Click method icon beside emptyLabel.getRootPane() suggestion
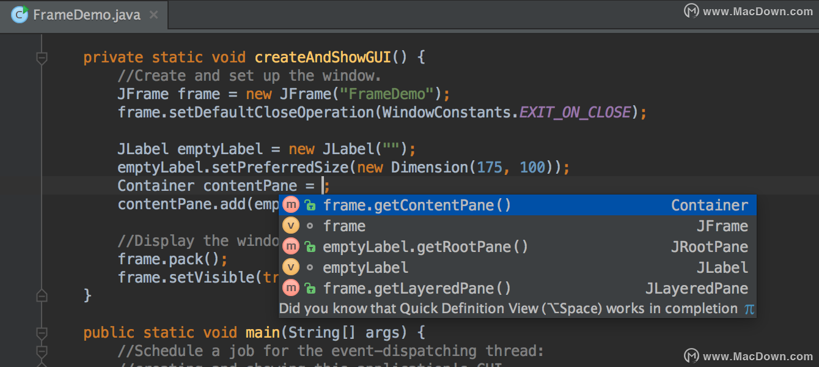This screenshot has width=819, height=367. click(291, 246)
